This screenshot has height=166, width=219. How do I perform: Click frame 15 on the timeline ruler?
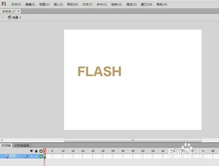(73, 151)
